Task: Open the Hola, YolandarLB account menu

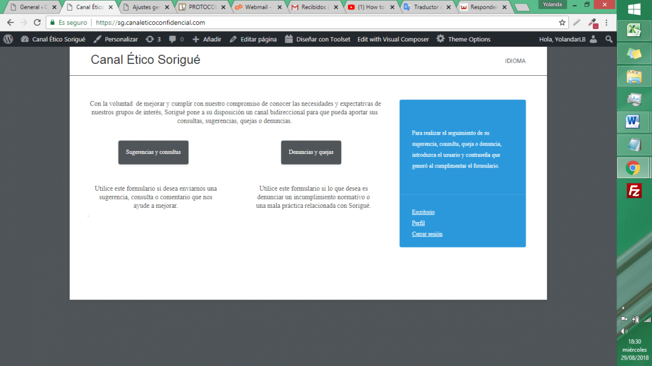Action: pos(568,39)
